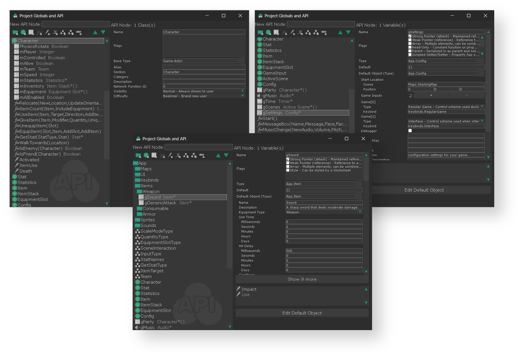The height and width of the screenshot is (357, 522).
Task: Click the move-up arrow in gSword window toolbar
Action: pyautogui.click(x=218, y=156)
